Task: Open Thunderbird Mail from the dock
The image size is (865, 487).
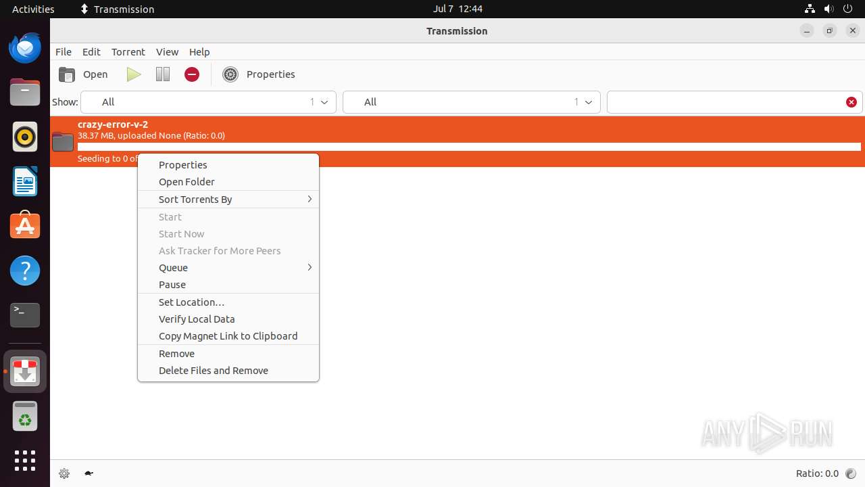Action: pyautogui.click(x=25, y=48)
